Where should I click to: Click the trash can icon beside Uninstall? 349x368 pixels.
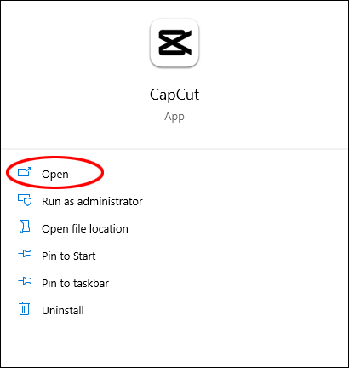click(25, 308)
